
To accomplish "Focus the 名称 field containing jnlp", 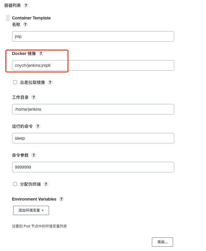I will 93,37.
